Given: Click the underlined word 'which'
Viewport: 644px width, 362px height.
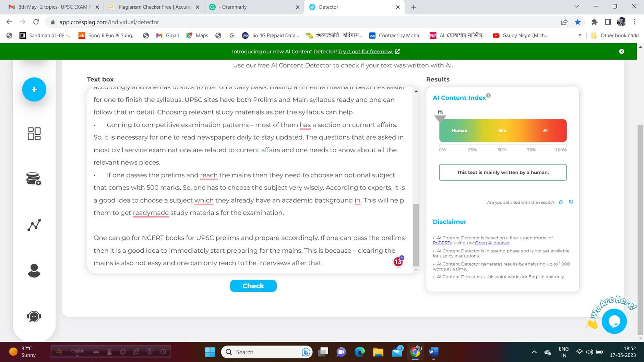Looking at the screenshot, I should click(204, 200).
